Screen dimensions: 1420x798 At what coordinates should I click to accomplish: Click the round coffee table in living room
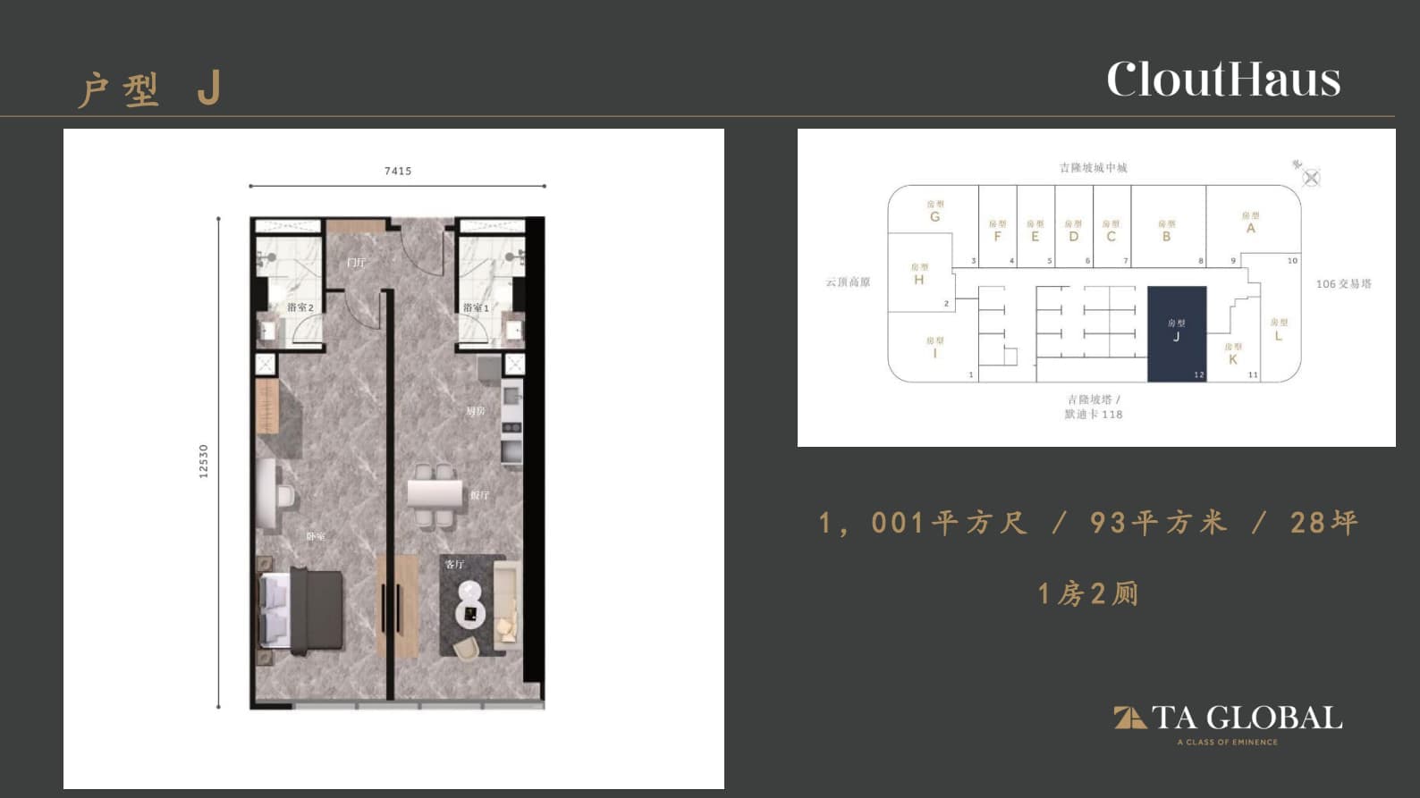coord(470,613)
